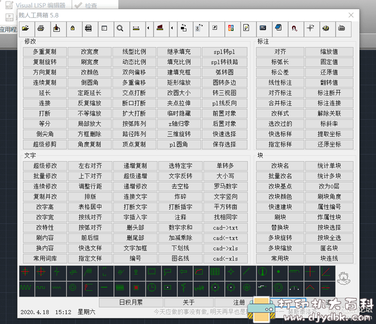Click the UHF icon in toolbar

90,29
